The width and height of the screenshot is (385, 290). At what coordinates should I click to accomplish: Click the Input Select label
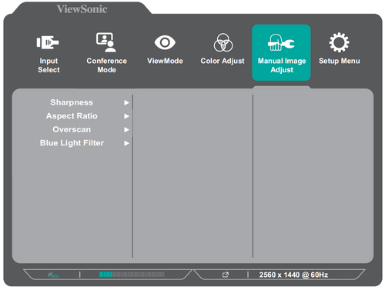pos(49,65)
